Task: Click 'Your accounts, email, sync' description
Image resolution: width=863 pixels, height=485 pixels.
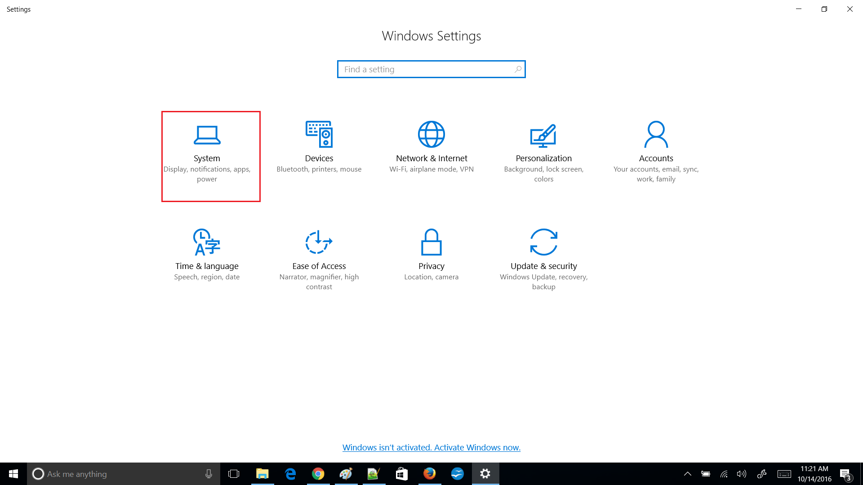Action: point(656,174)
